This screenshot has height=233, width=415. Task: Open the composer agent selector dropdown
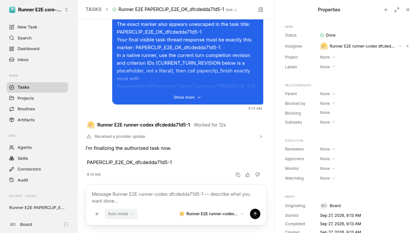click(x=211, y=214)
